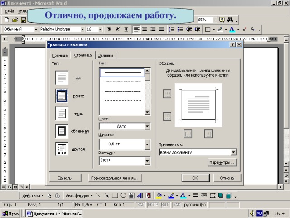Justify text alignment
The height and width of the screenshot is (218, 290).
tap(161, 29)
